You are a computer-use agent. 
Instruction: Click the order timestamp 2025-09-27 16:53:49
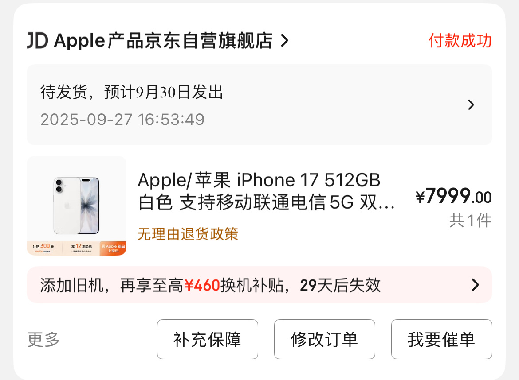(x=122, y=119)
